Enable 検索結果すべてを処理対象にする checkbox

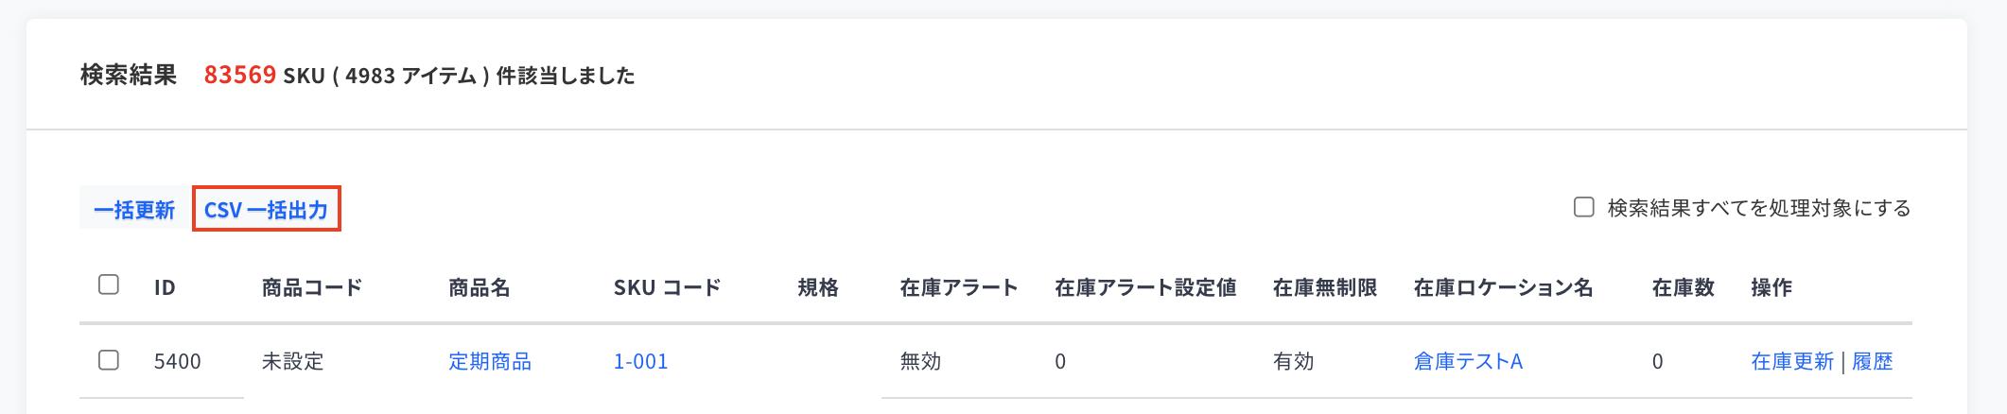point(1584,207)
